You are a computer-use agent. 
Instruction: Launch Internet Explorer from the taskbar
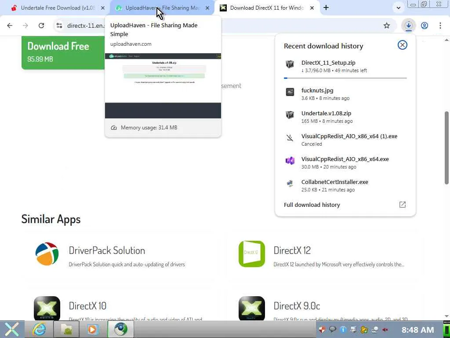39,329
